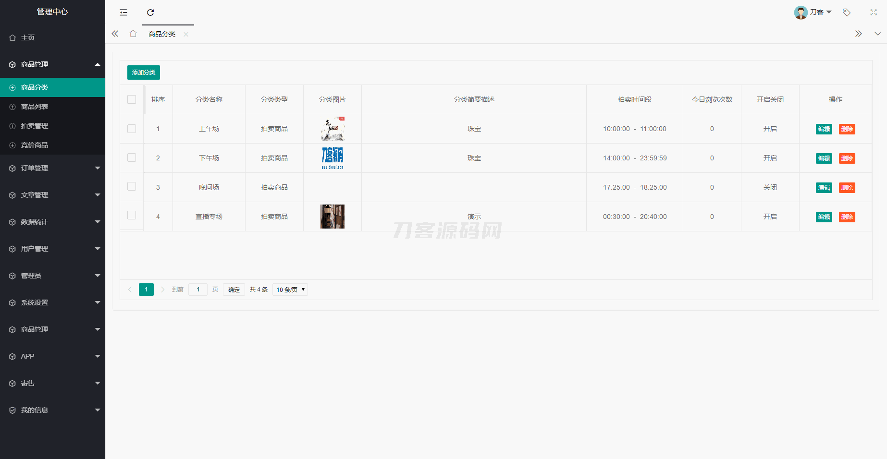Click the refresh page icon
The image size is (887, 459).
pyautogui.click(x=150, y=12)
